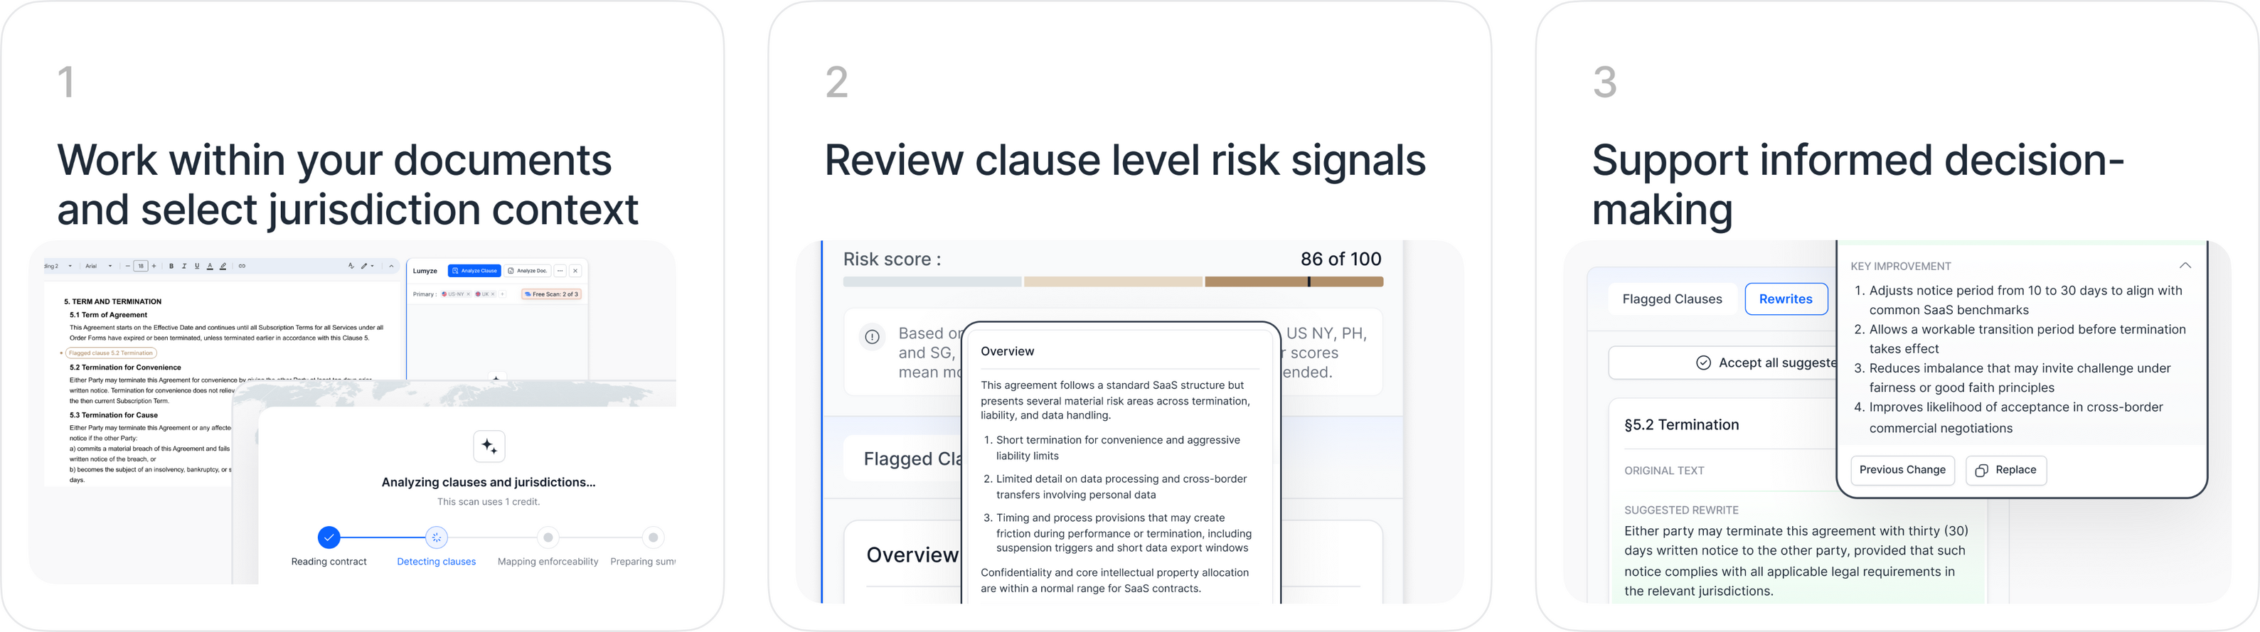
Task: Click the sparkle icon above Analyzing clauses
Action: [489, 446]
